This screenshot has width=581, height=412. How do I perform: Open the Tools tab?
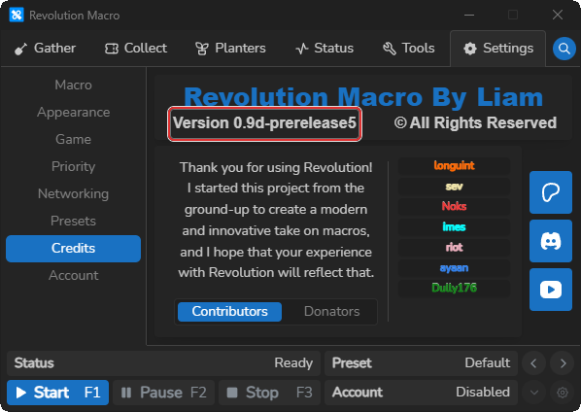(x=409, y=49)
